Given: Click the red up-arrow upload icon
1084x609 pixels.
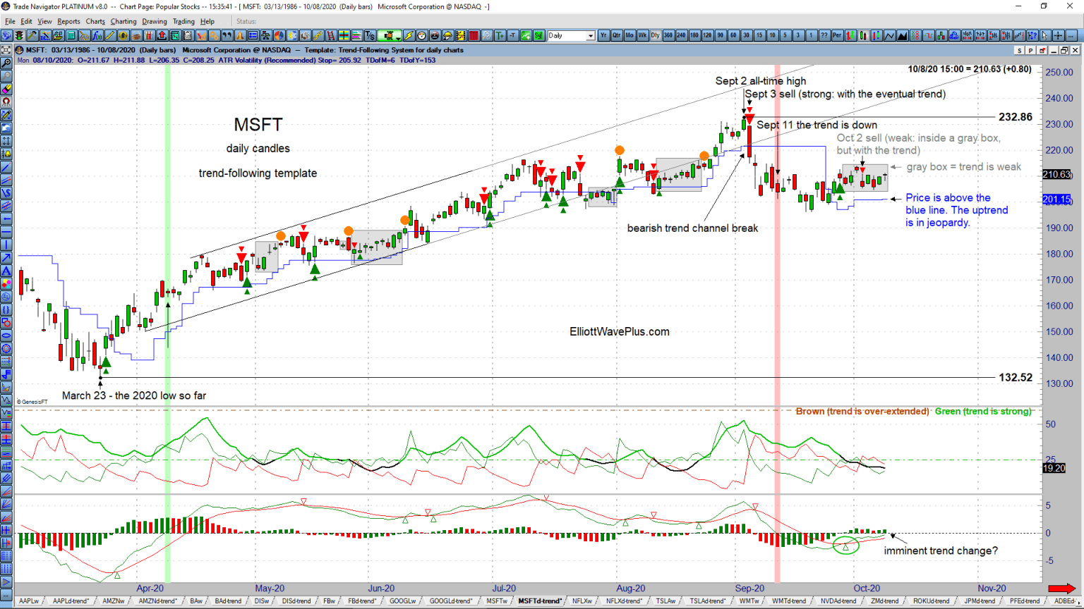Looking at the screenshot, I should click(x=162, y=35).
